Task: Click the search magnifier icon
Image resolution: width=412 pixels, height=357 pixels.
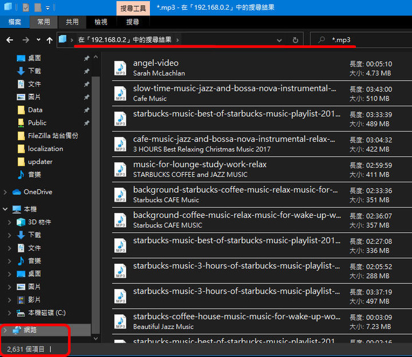Action: pos(321,40)
